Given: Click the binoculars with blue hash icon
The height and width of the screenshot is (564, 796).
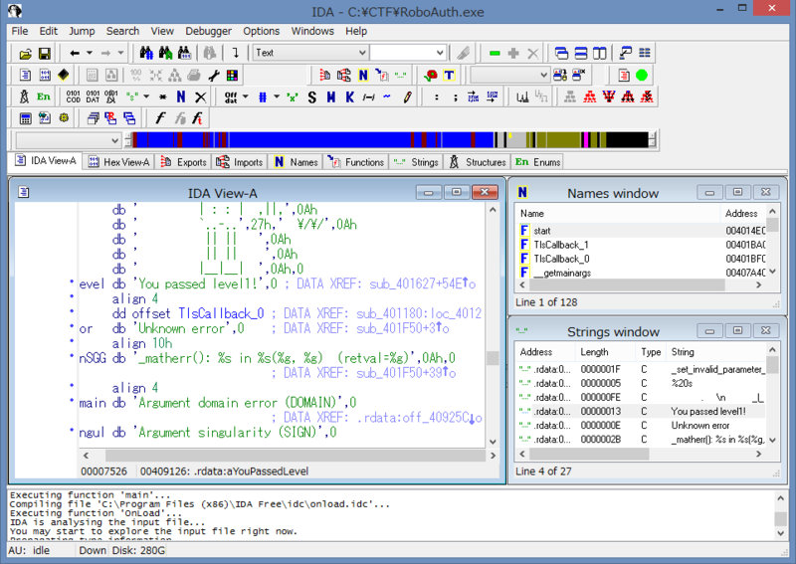Looking at the screenshot, I should pyautogui.click(x=146, y=53).
